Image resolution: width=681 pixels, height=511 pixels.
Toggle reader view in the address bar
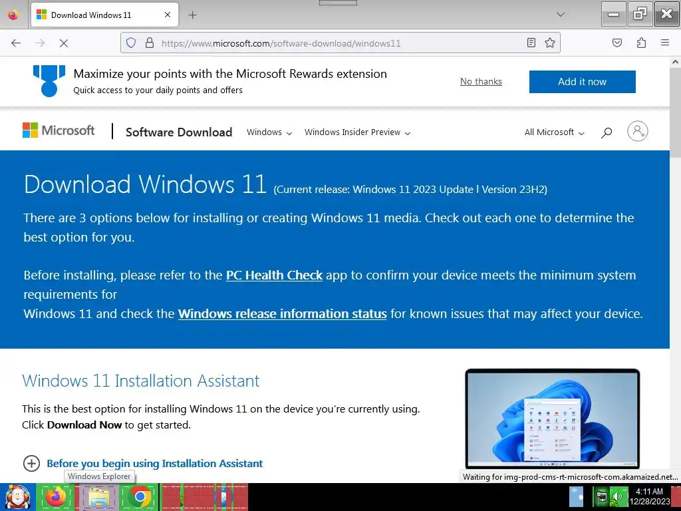(x=531, y=43)
